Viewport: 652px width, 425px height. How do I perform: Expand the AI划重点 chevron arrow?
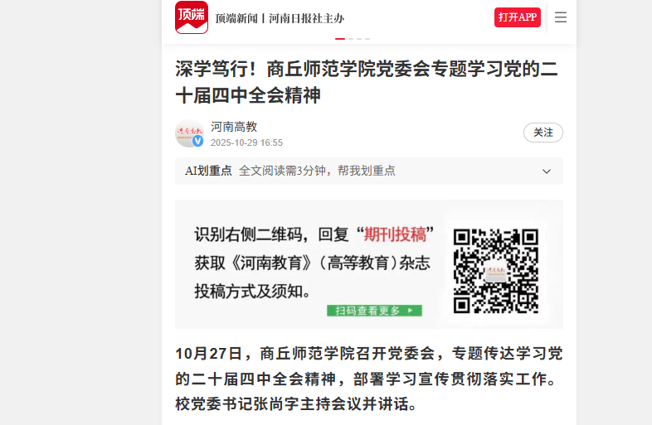click(x=547, y=171)
